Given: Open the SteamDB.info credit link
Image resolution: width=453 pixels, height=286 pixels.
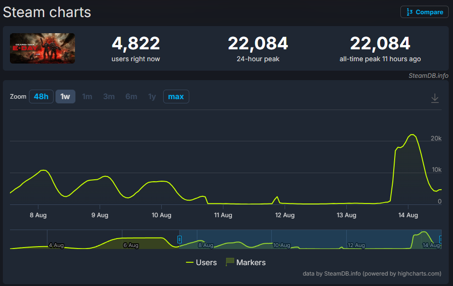Looking at the screenshot, I should pos(428,76).
